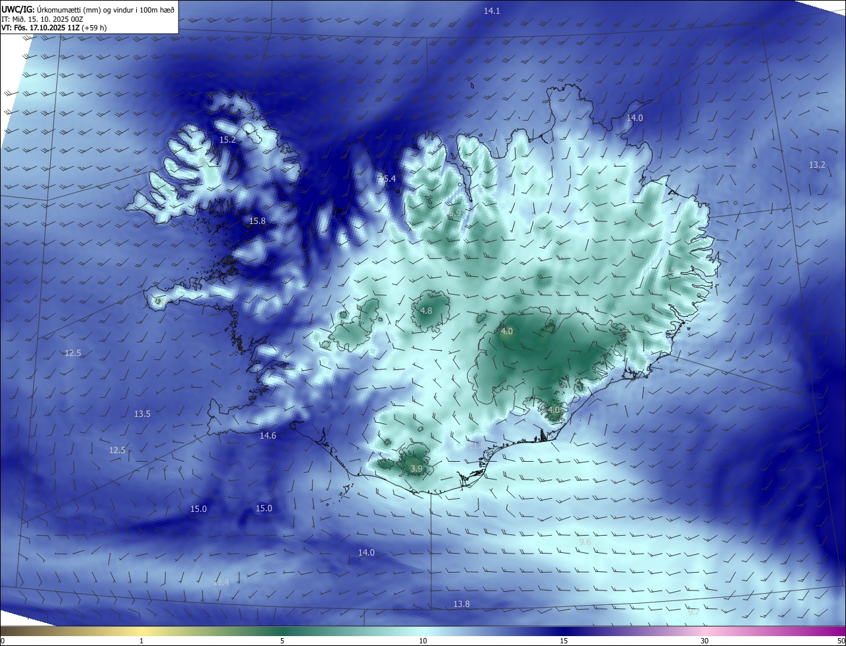Screen dimensions: 846x646
Task: Click the 13.5 value label
Action: (x=142, y=413)
